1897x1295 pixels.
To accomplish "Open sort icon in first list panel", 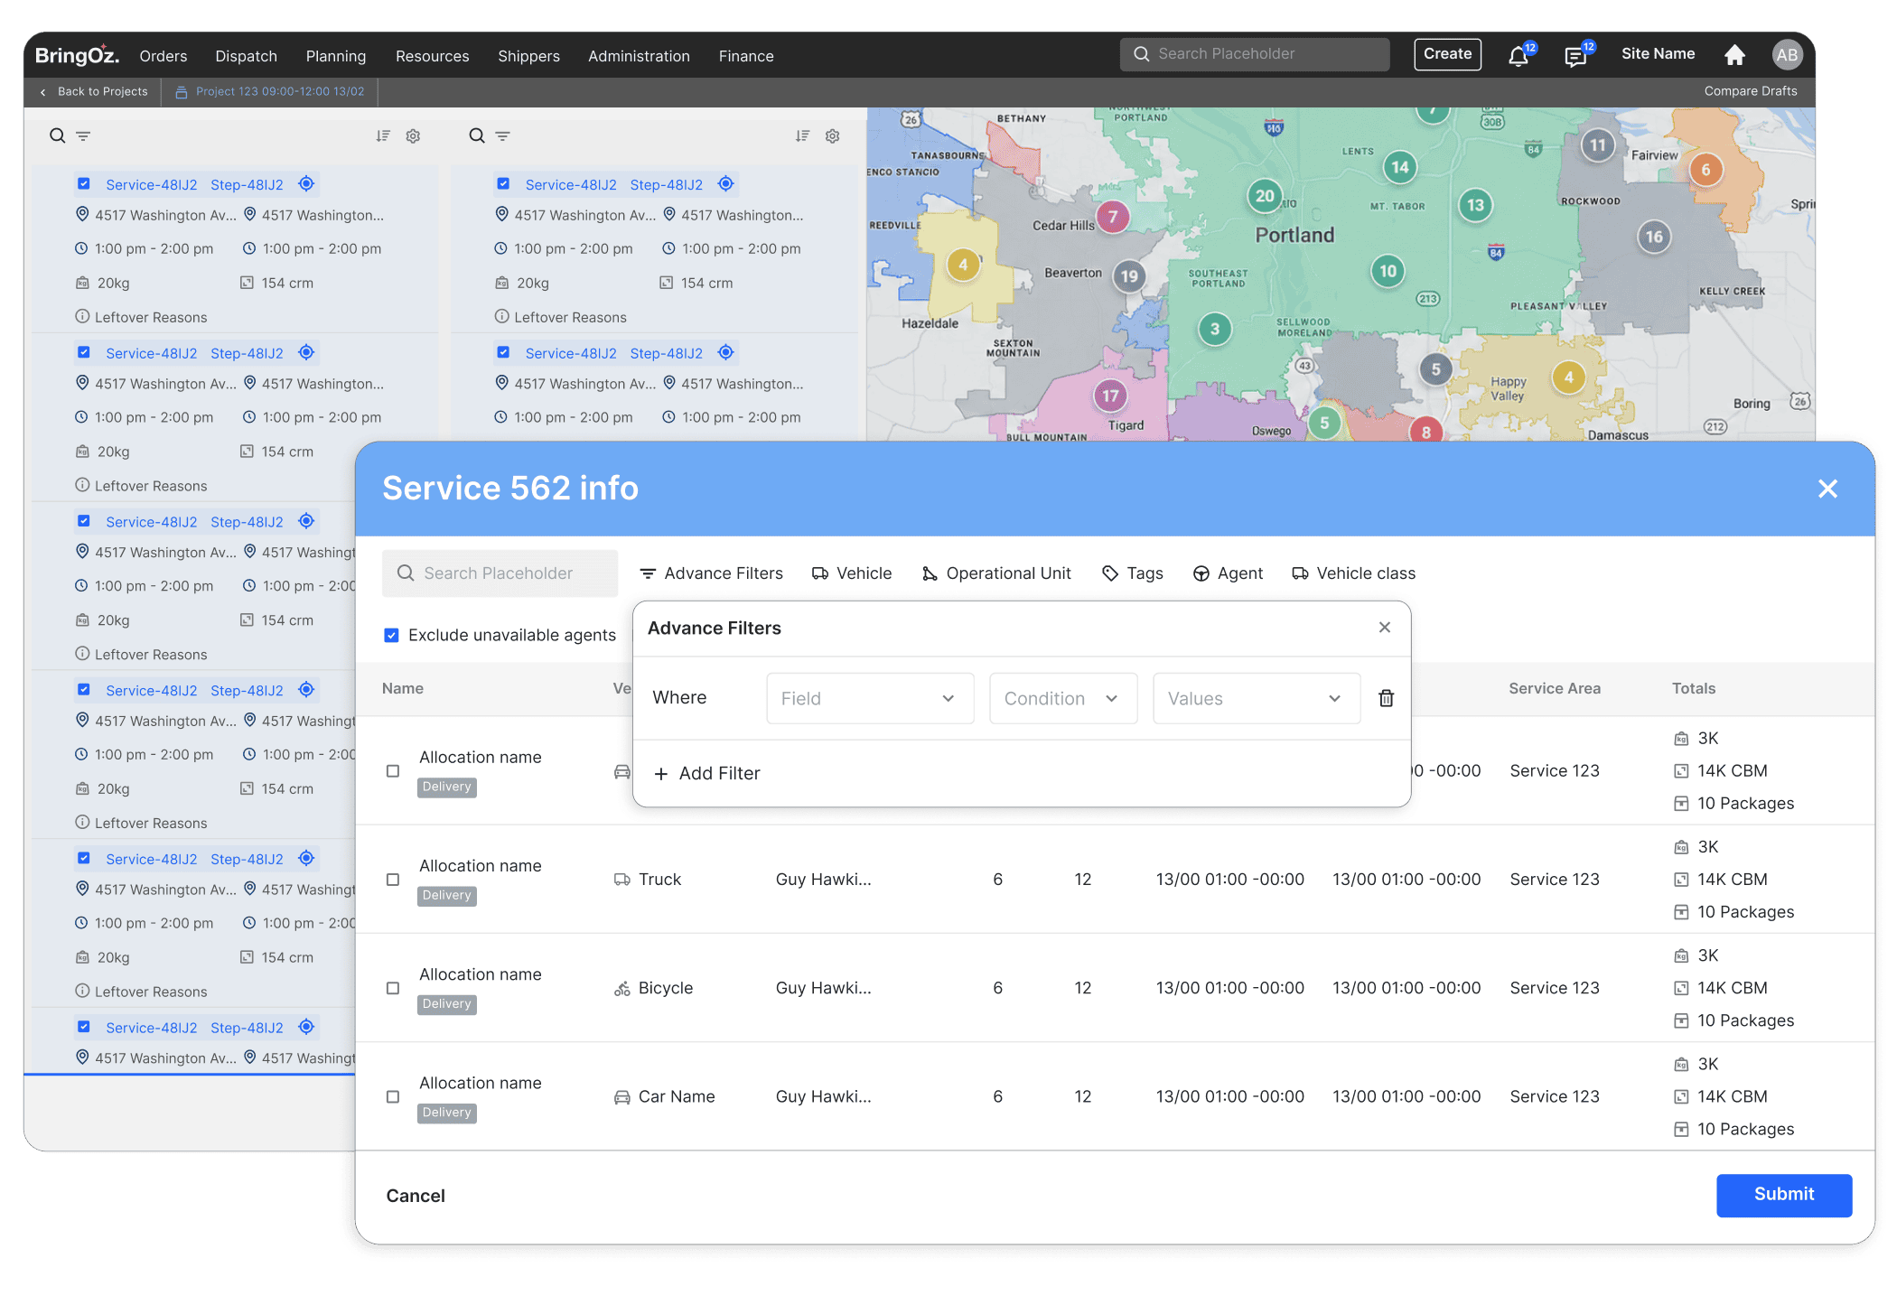I will coord(383,135).
